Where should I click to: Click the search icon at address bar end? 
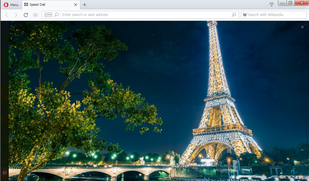(x=234, y=15)
